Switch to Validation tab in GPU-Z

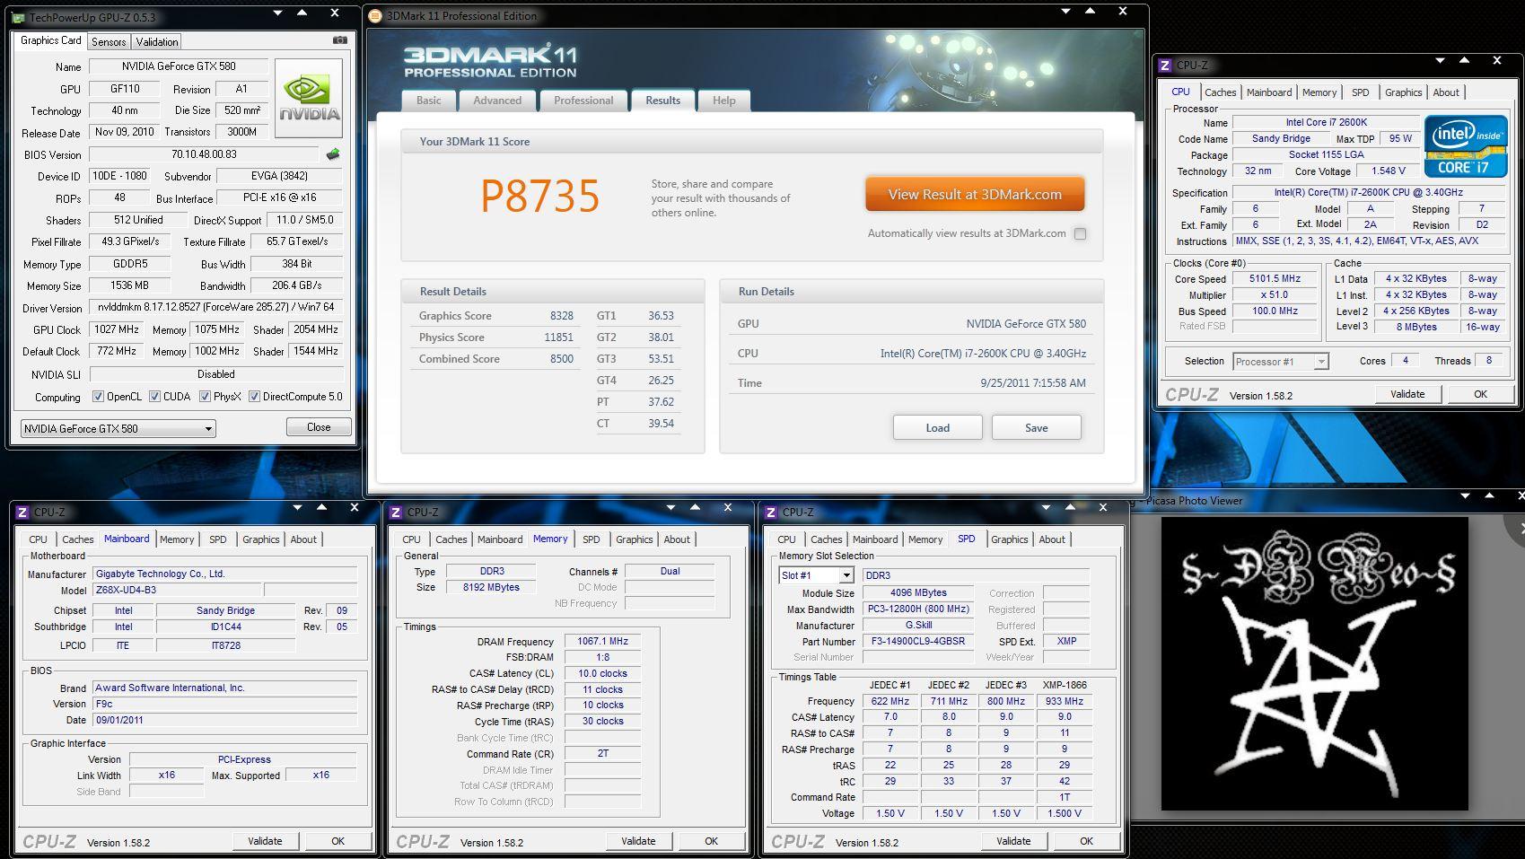click(x=157, y=42)
